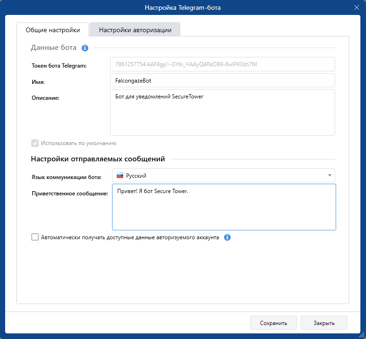
Task: Switch to the Настройки авторизации tab
Action: 135,30
